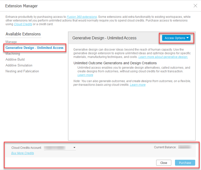Click the Purchase button

pyautogui.click(x=185, y=163)
